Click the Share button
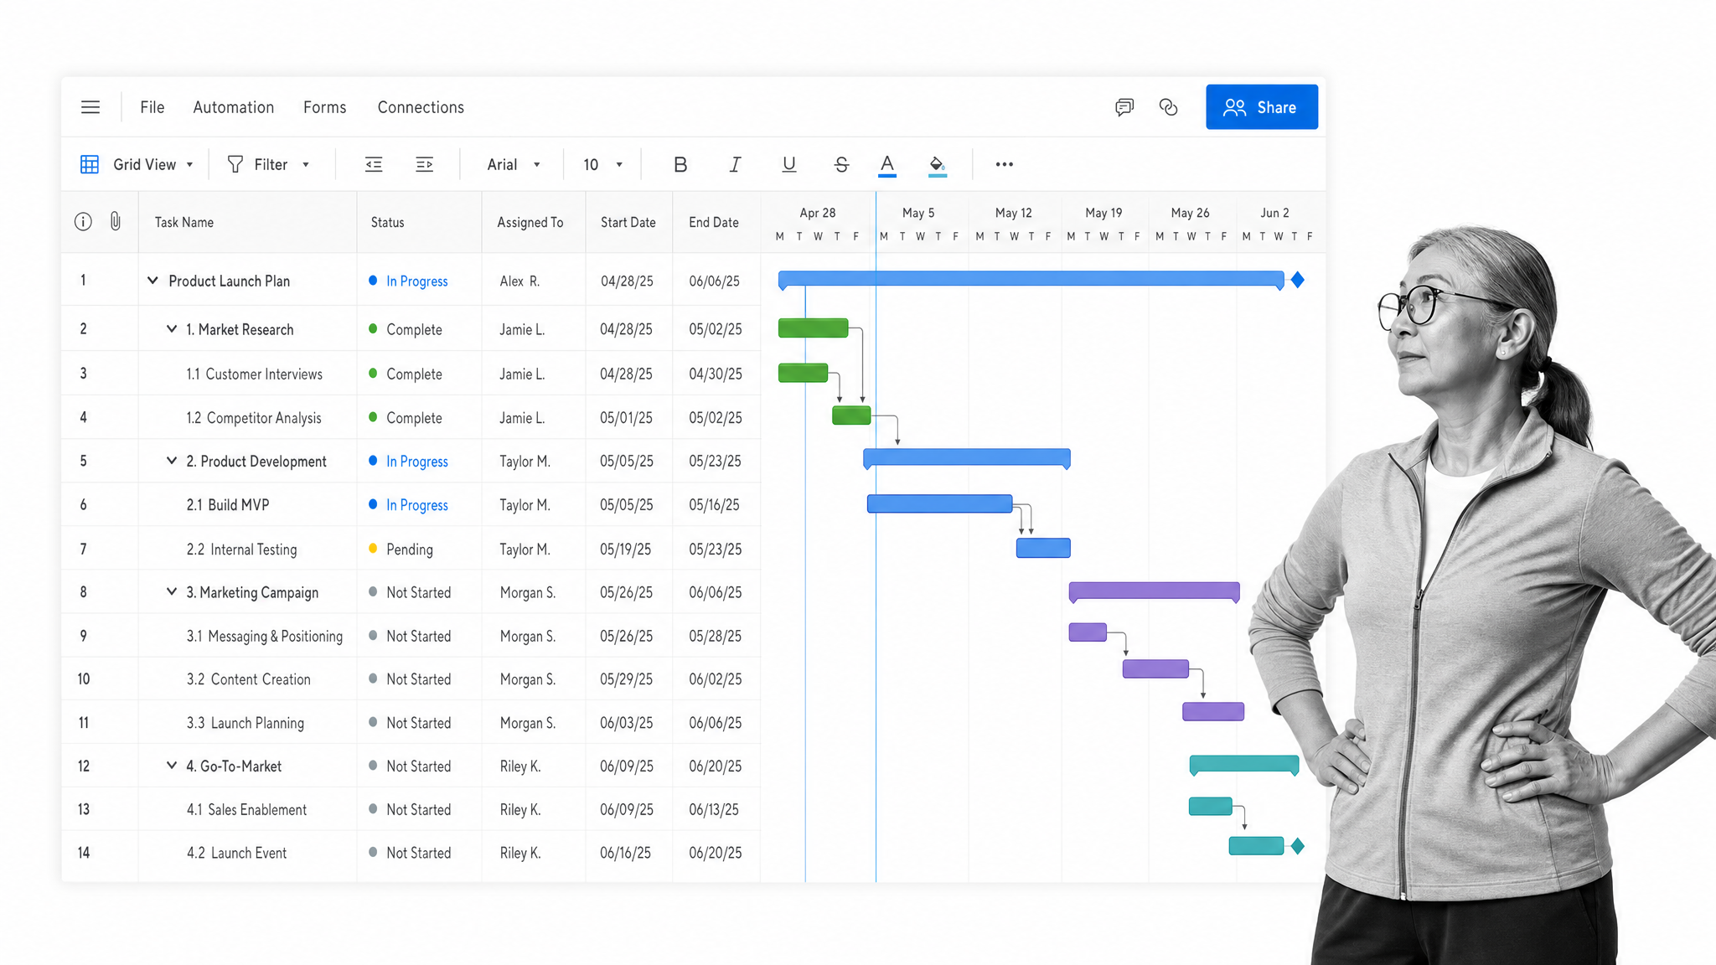 click(1262, 107)
